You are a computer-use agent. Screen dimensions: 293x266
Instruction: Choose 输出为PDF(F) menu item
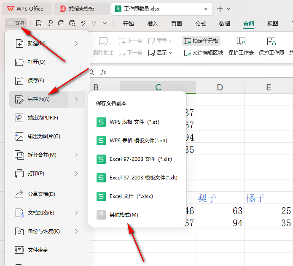tap(47, 118)
